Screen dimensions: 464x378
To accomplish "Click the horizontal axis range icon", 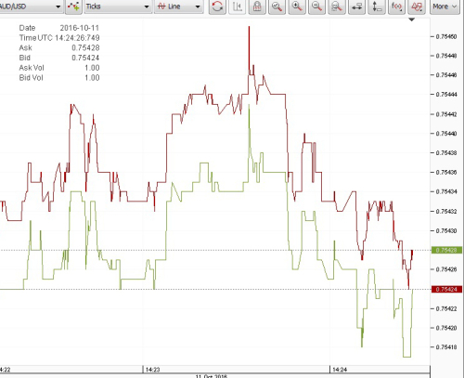I will (356, 7).
